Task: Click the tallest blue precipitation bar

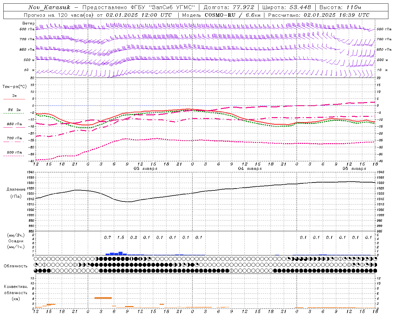Action: [x=121, y=254]
